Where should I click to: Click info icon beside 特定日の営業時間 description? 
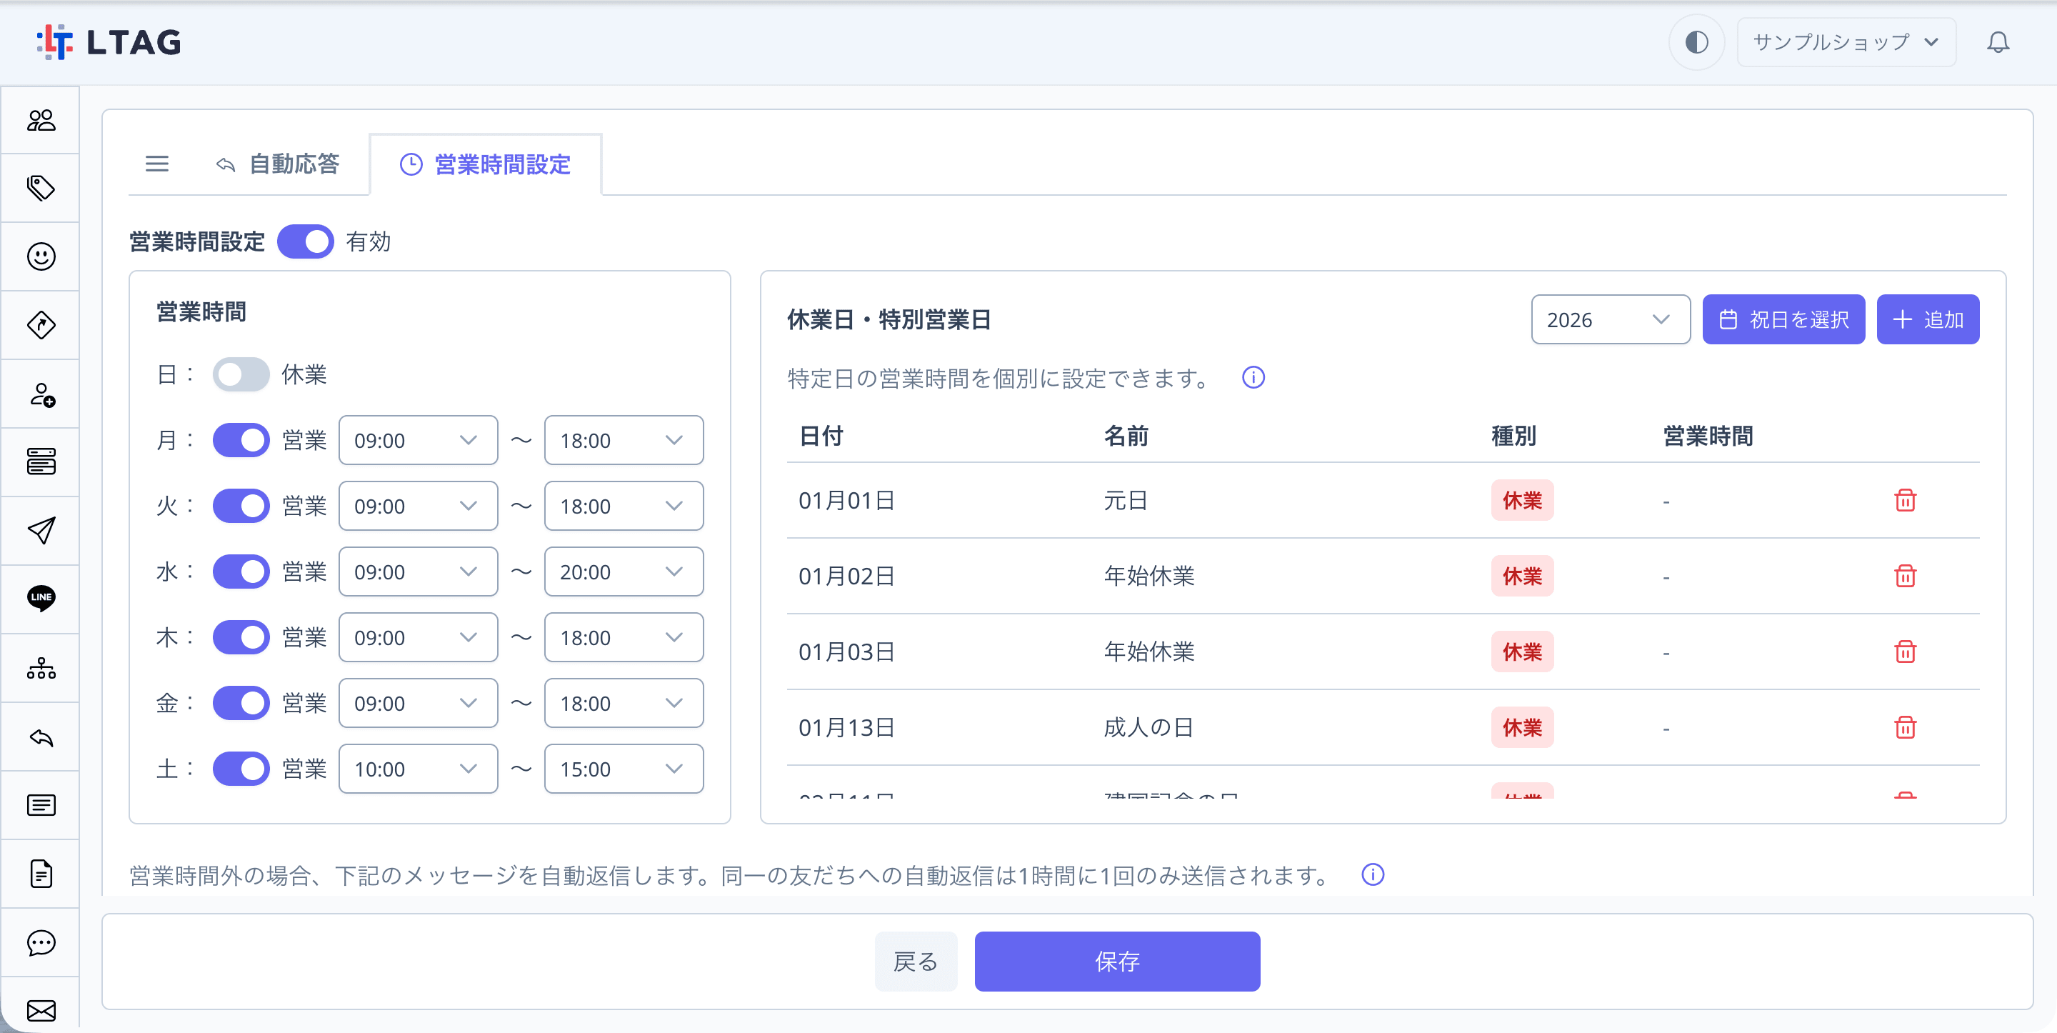click(1253, 377)
